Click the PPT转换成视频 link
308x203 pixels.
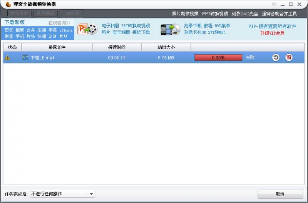(x=136, y=26)
